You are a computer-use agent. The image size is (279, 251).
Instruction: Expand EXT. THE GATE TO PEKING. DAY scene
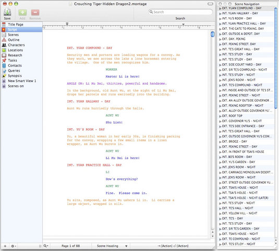[220, 29]
